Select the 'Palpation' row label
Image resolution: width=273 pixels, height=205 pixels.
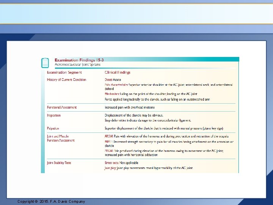coord(53,128)
